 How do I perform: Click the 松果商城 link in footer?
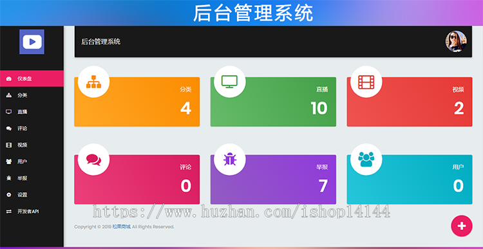coord(121,227)
